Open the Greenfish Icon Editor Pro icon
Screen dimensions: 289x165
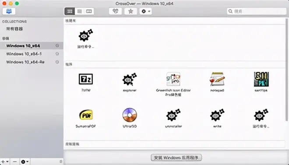(173, 79)
